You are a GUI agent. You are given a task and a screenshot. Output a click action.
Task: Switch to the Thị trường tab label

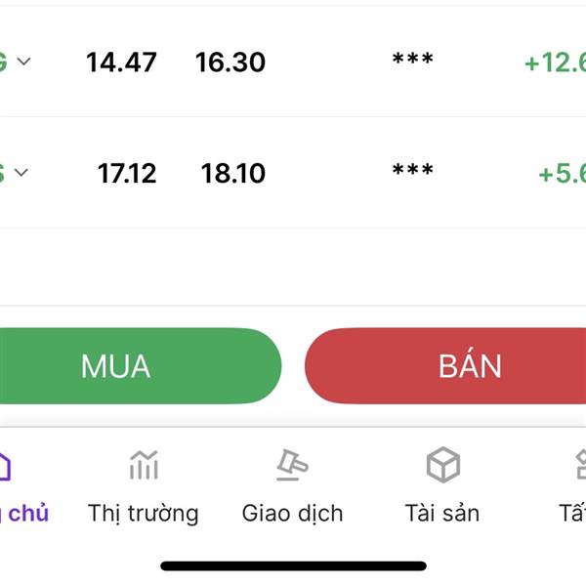pos(143,513)
